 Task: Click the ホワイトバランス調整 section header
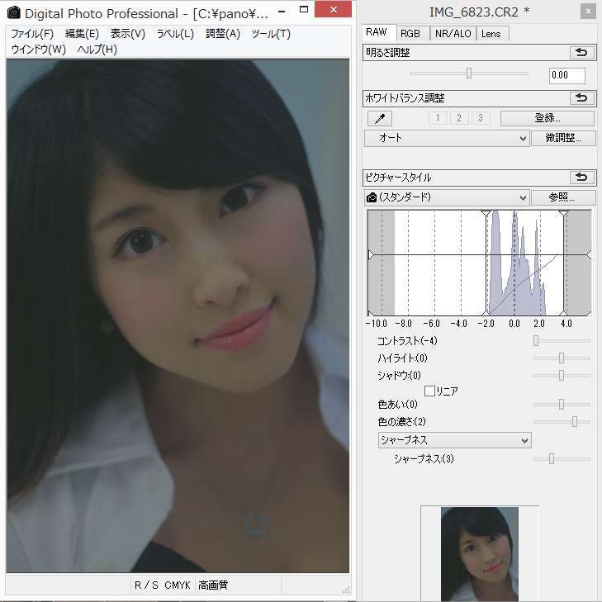coord(479,98)
